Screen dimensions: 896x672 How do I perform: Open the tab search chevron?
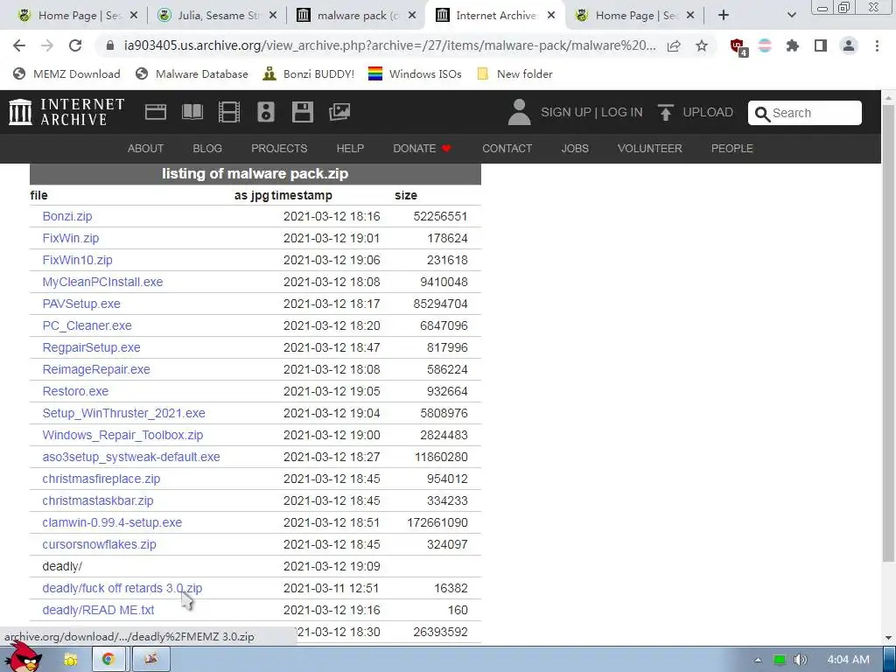coord(791,16)
